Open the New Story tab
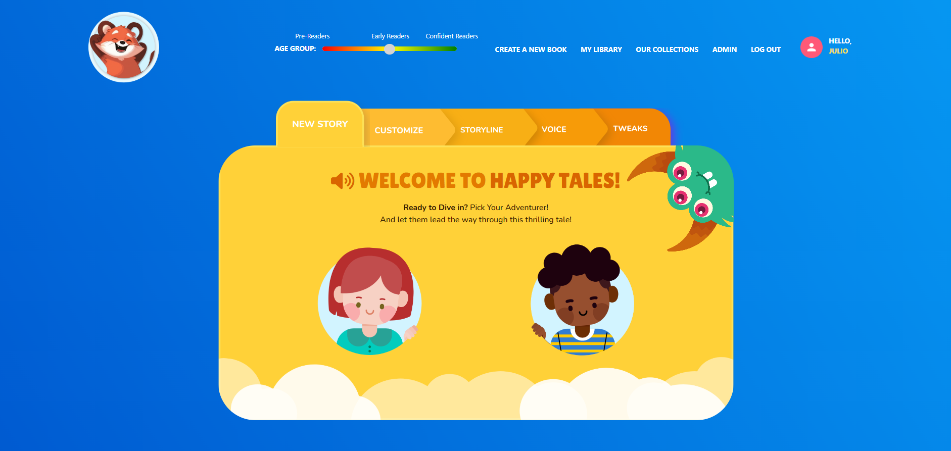This screenshot has width=951, height=451. (320, 124)
